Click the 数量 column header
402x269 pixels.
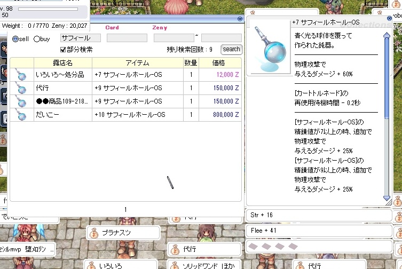(191, 63)
